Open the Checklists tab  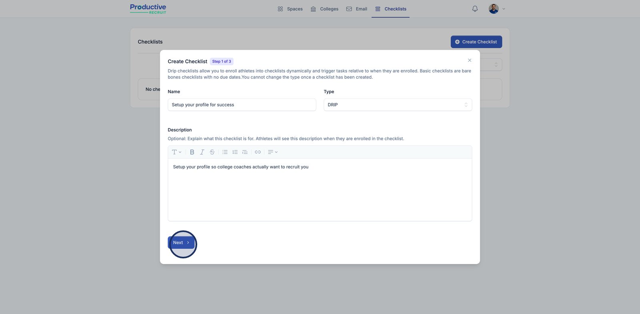pyautogui.click(x=390, y=9)
